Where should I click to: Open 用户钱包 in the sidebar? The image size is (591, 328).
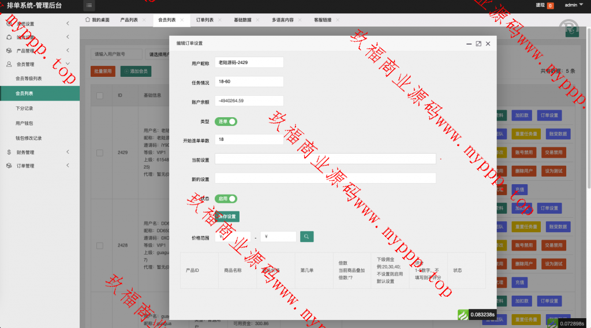tap(25, 124)
